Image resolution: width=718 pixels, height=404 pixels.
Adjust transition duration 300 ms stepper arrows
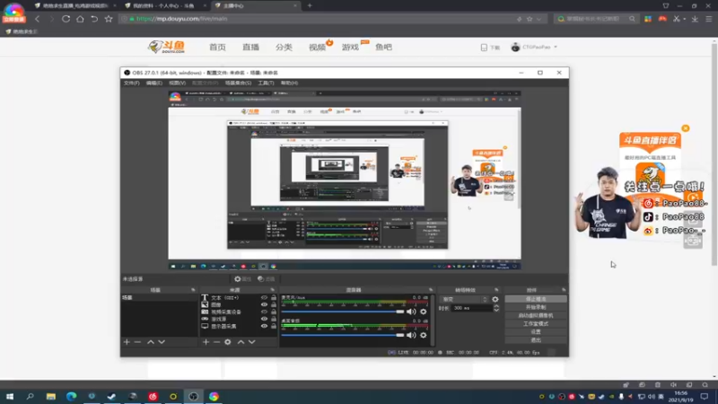pos(496,308)
